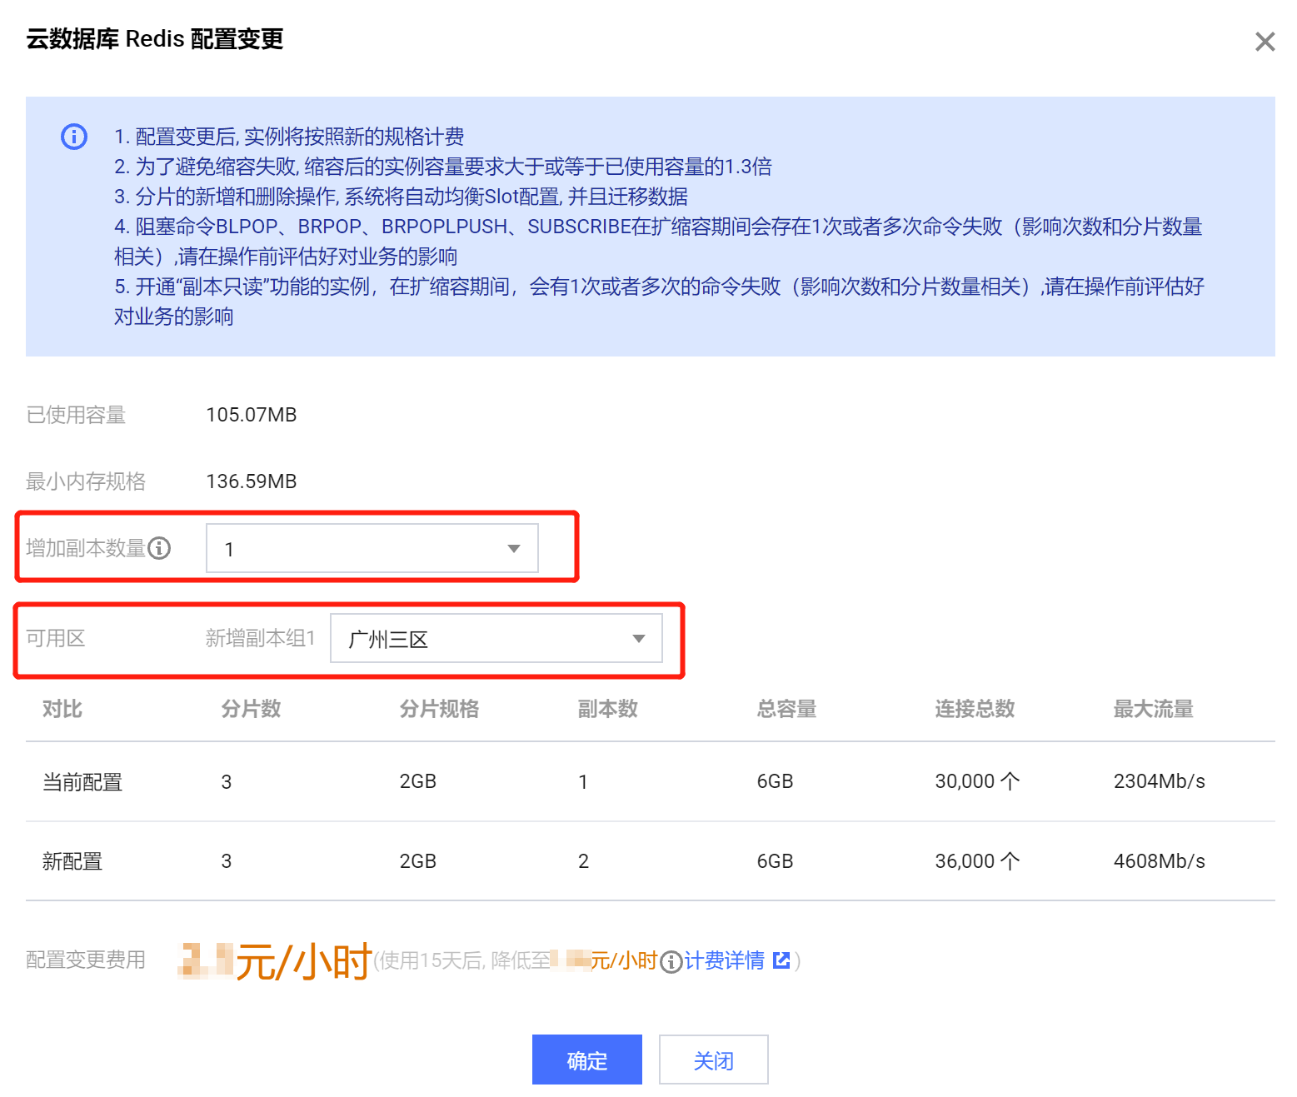Viewport: 1297px width, 1097px height.
Task: Click the external link icon after 计费详情
Action: click(x=781, y=960)
